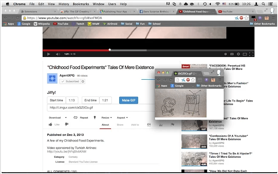Open the Resize dropdown
The width and height of the screenshot is (278, 174).
[107, 118]
